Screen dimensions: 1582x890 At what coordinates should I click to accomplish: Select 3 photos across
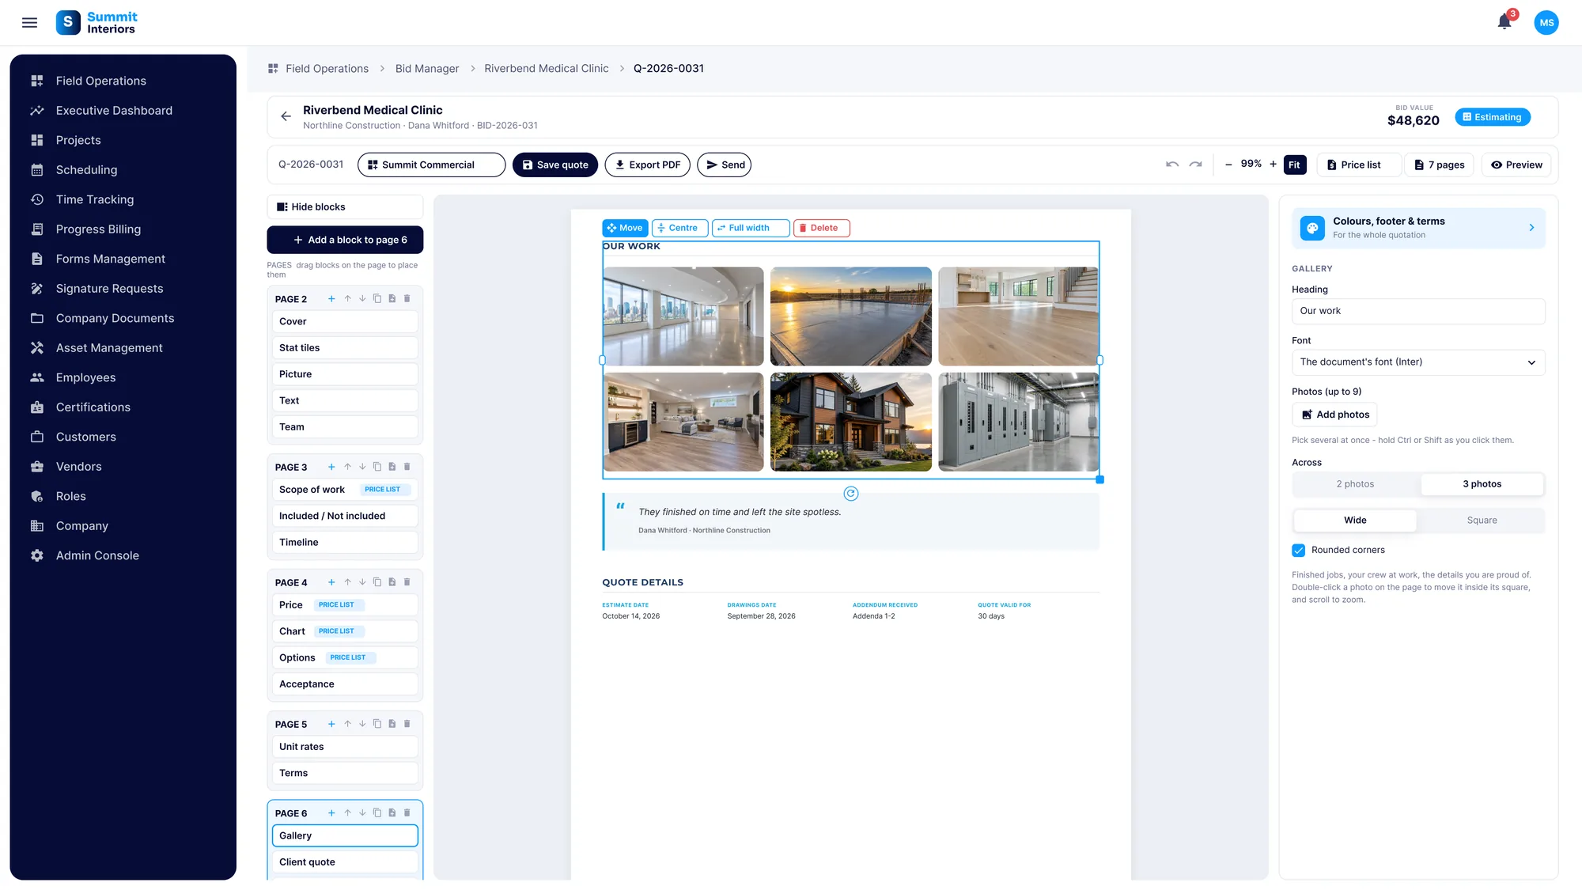click(x=1482, y=484)
